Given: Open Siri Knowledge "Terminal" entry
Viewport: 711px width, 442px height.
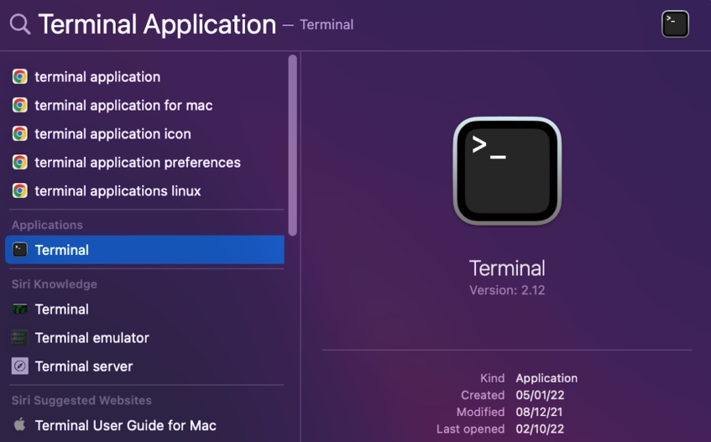Looking at the screenshot, I should click(x=144, y=309).
